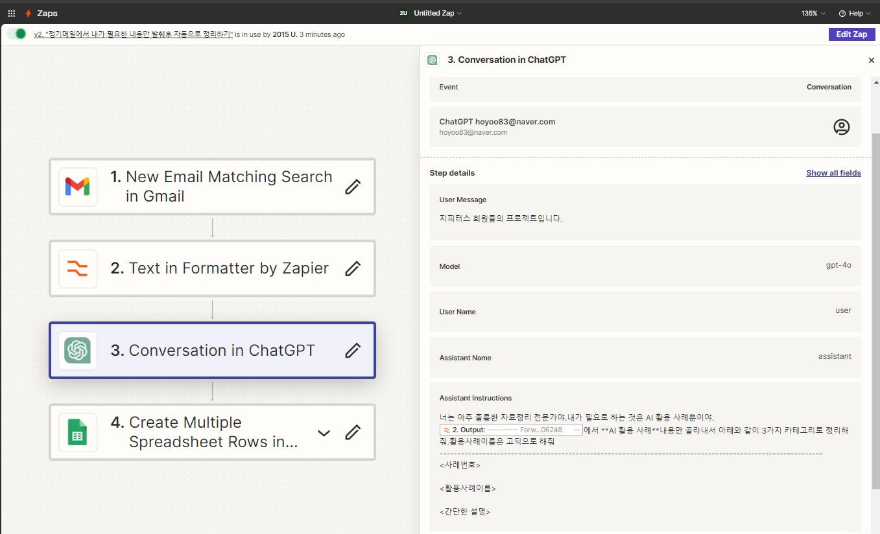Click the ChatGPT icon in step 3

(78, 351)
